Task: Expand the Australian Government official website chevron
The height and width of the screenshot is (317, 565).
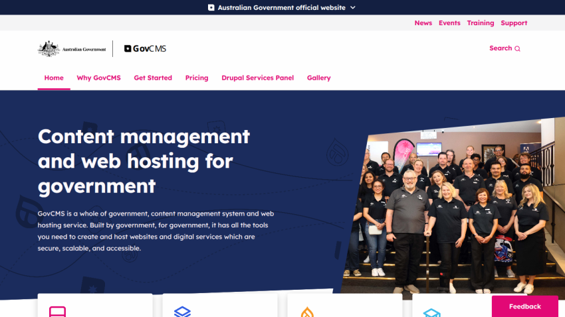Action: click(353, 7)
